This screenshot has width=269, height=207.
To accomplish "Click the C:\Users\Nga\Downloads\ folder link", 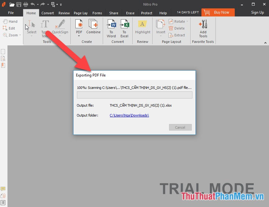I will (x=129, y=115).
